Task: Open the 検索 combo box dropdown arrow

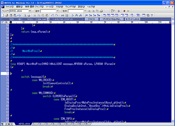Action: point(85,11)
